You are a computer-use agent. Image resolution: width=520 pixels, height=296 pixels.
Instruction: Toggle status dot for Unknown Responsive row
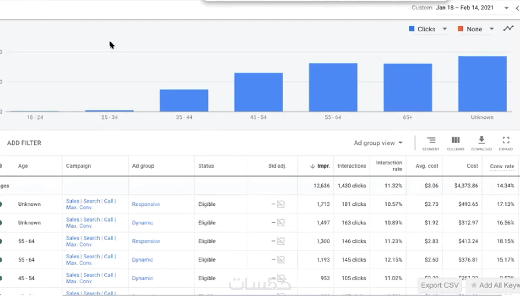click(1, 204)
